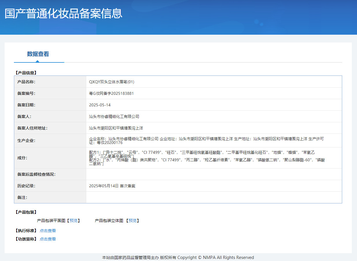Click the 产品信息 section heading
357x261 pixels.
click(x=26, y=73)
